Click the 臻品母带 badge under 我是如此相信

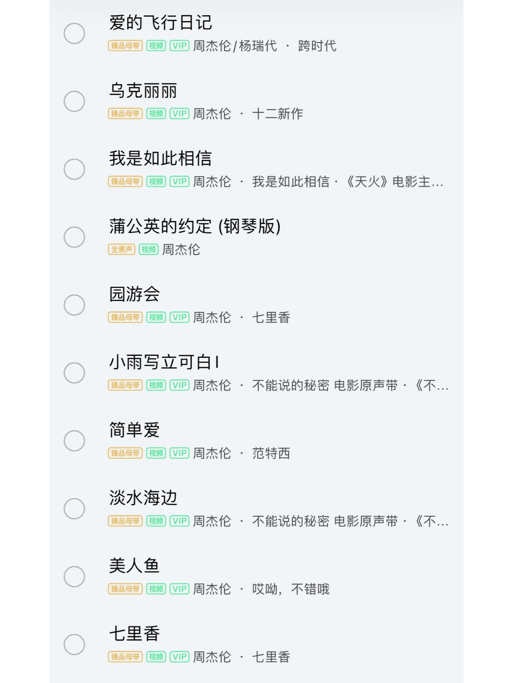(x=125, y=181)
